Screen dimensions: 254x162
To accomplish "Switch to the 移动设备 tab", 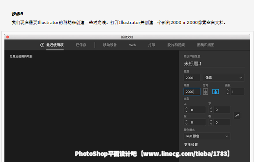I will pyautogui.click(x=110, y=45).
